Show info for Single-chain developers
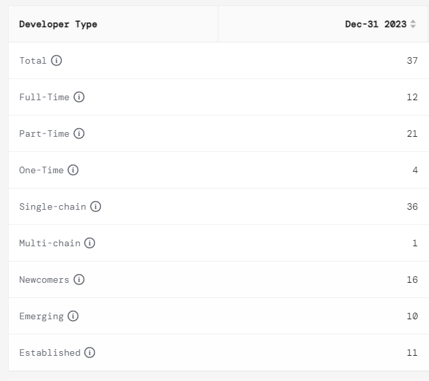 pos(96,206)
